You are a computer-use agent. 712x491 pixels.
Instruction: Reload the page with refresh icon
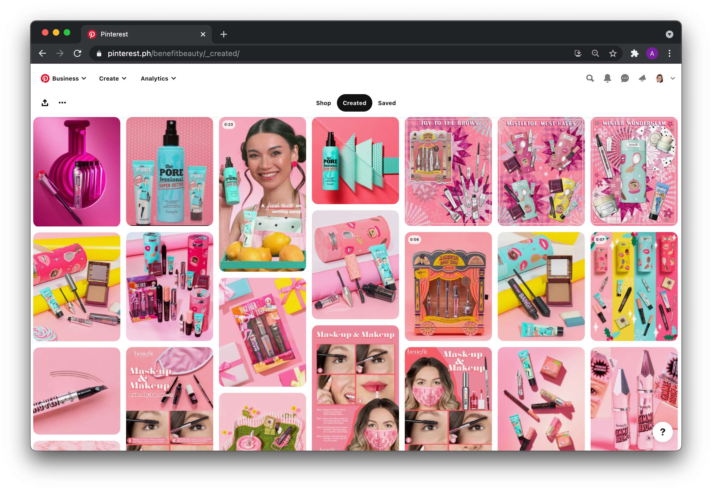78,54
